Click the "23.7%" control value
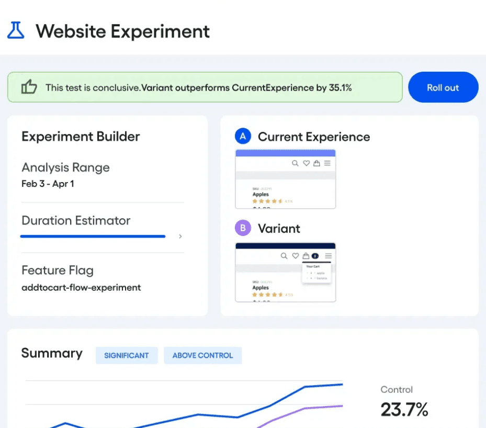 click(404, 409)
